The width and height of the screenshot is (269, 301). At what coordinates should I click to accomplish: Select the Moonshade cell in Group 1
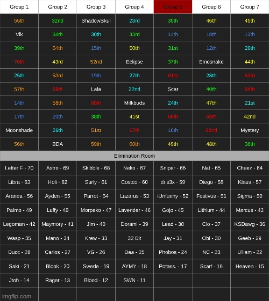click(x=19, y=130)
